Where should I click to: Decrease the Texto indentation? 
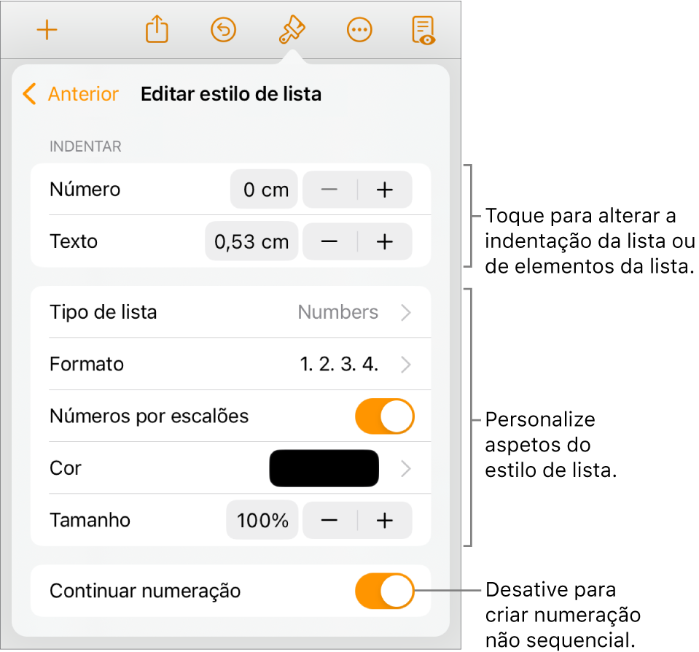coord(329,241)
